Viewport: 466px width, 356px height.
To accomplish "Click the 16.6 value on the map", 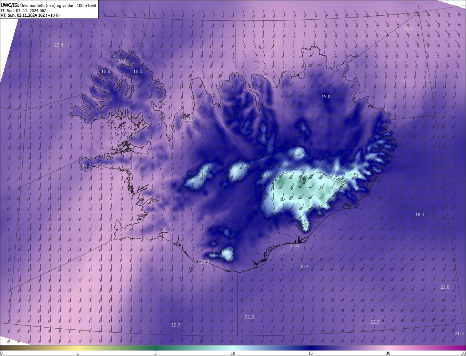I will (x=106, y=72).
